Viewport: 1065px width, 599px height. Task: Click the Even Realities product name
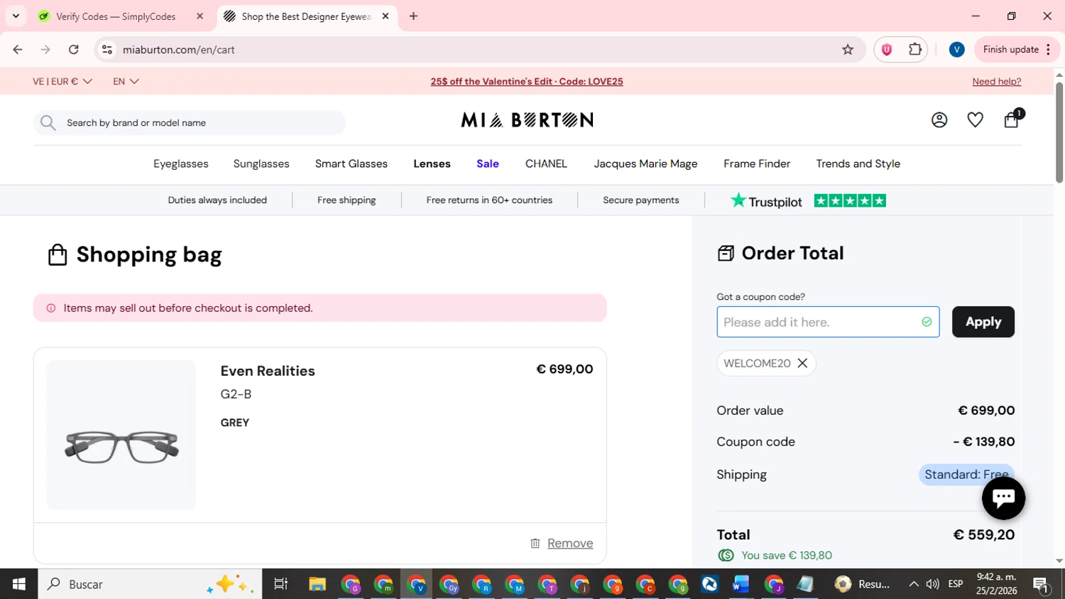(268, 371)
